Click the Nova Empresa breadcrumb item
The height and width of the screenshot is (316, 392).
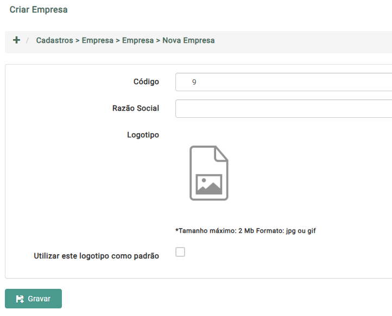point(188,41)
